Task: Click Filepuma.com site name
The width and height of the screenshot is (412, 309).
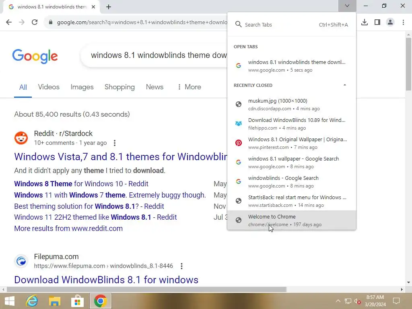Action: pos(56,256)
